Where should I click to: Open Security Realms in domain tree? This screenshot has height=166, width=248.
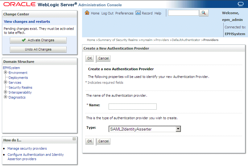(20, 87)
